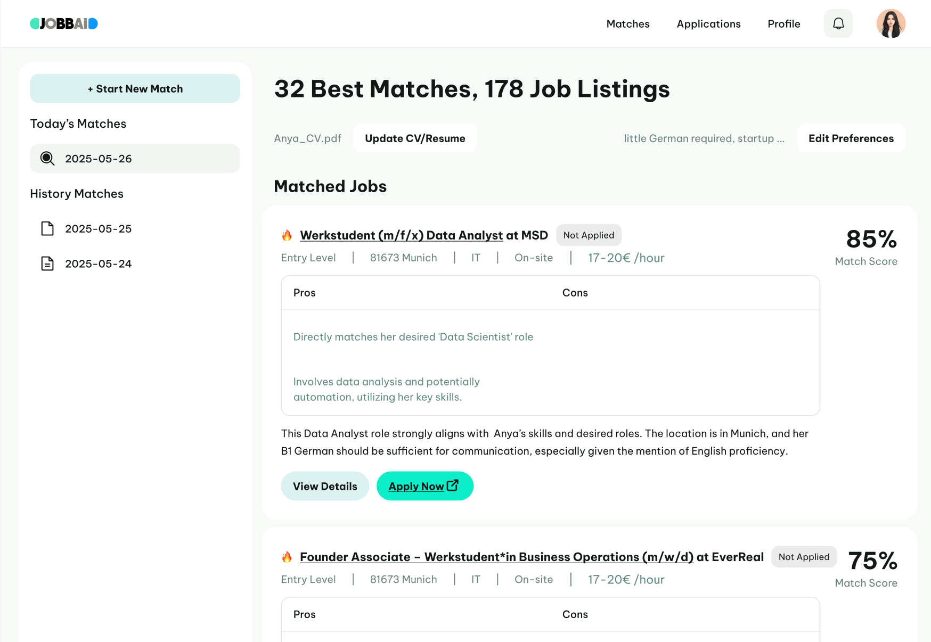This screenshot has height=642, width=931.
Task: Open user avatar profile picture
Action: 891,23
